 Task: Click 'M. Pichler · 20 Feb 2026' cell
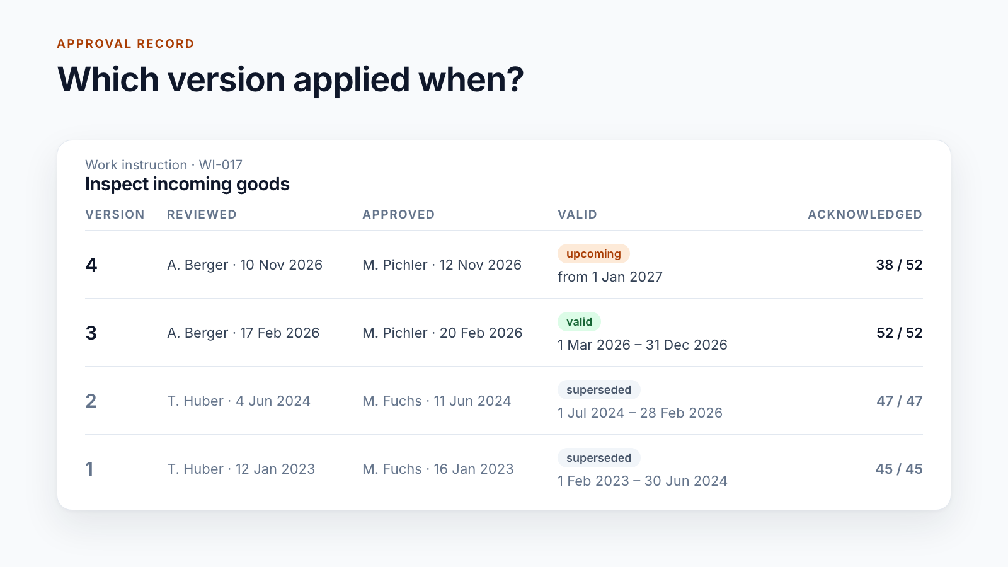tap(442, 333)
